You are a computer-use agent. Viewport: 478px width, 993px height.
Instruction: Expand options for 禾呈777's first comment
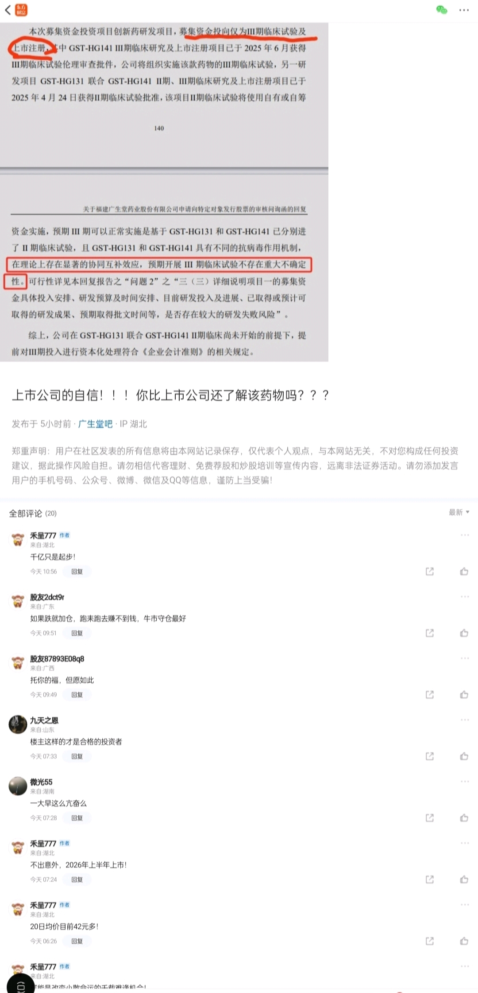coord(464,535)
